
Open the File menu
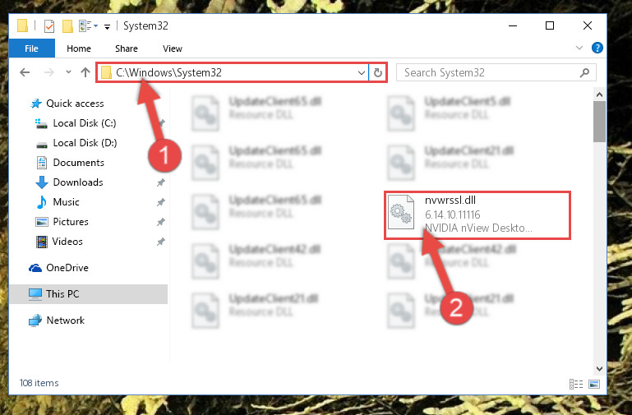pos(32,48)
